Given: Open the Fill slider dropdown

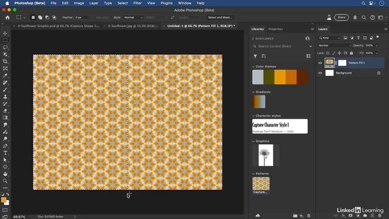Looking at the screenshot, I should (x=377, y=53).
